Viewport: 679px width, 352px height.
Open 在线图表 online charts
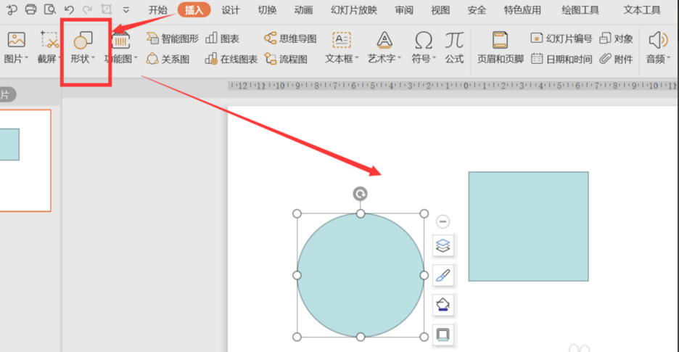click(x=231, y=59)
